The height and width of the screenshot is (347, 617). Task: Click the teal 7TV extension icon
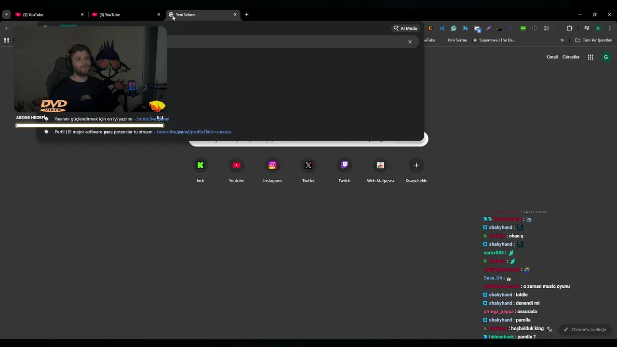[465, 28]
